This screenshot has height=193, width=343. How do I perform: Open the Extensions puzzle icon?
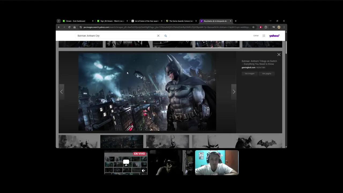pos(266,27)
